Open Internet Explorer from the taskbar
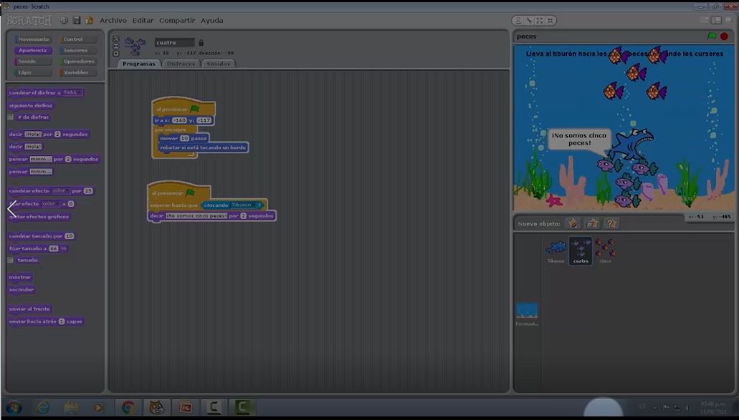 (43, 407)
